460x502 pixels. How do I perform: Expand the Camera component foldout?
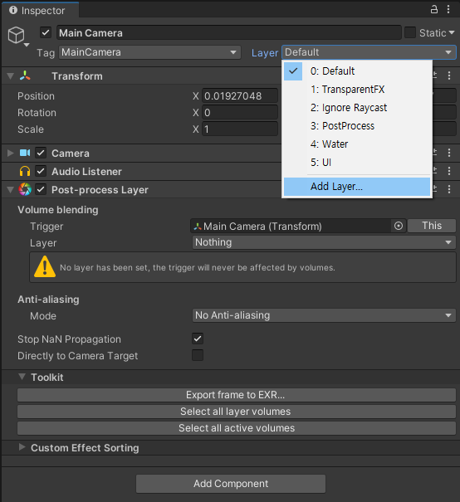pos(11,153)
